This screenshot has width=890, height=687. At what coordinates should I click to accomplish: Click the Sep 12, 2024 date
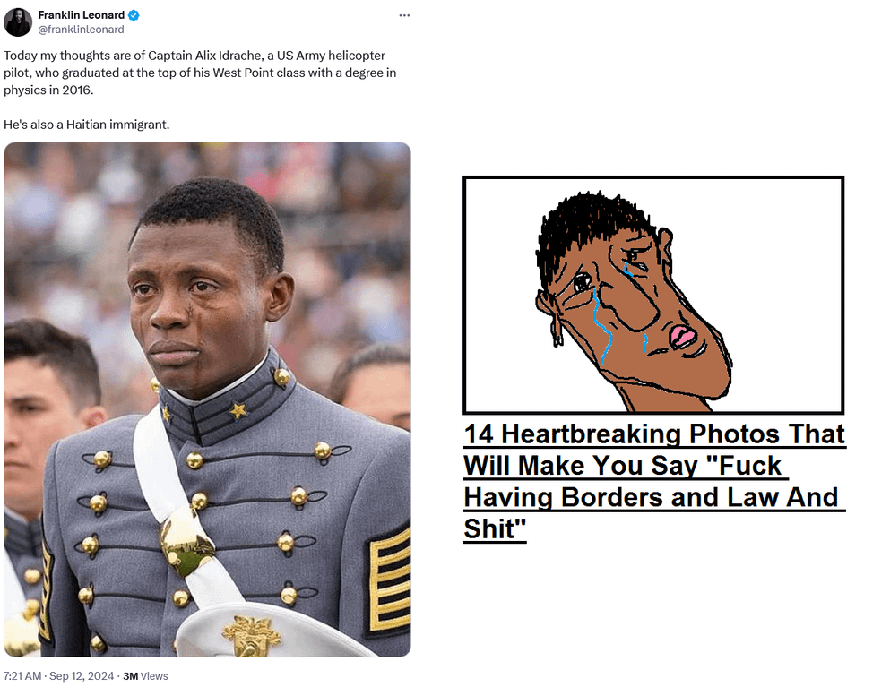click(82, 675)
